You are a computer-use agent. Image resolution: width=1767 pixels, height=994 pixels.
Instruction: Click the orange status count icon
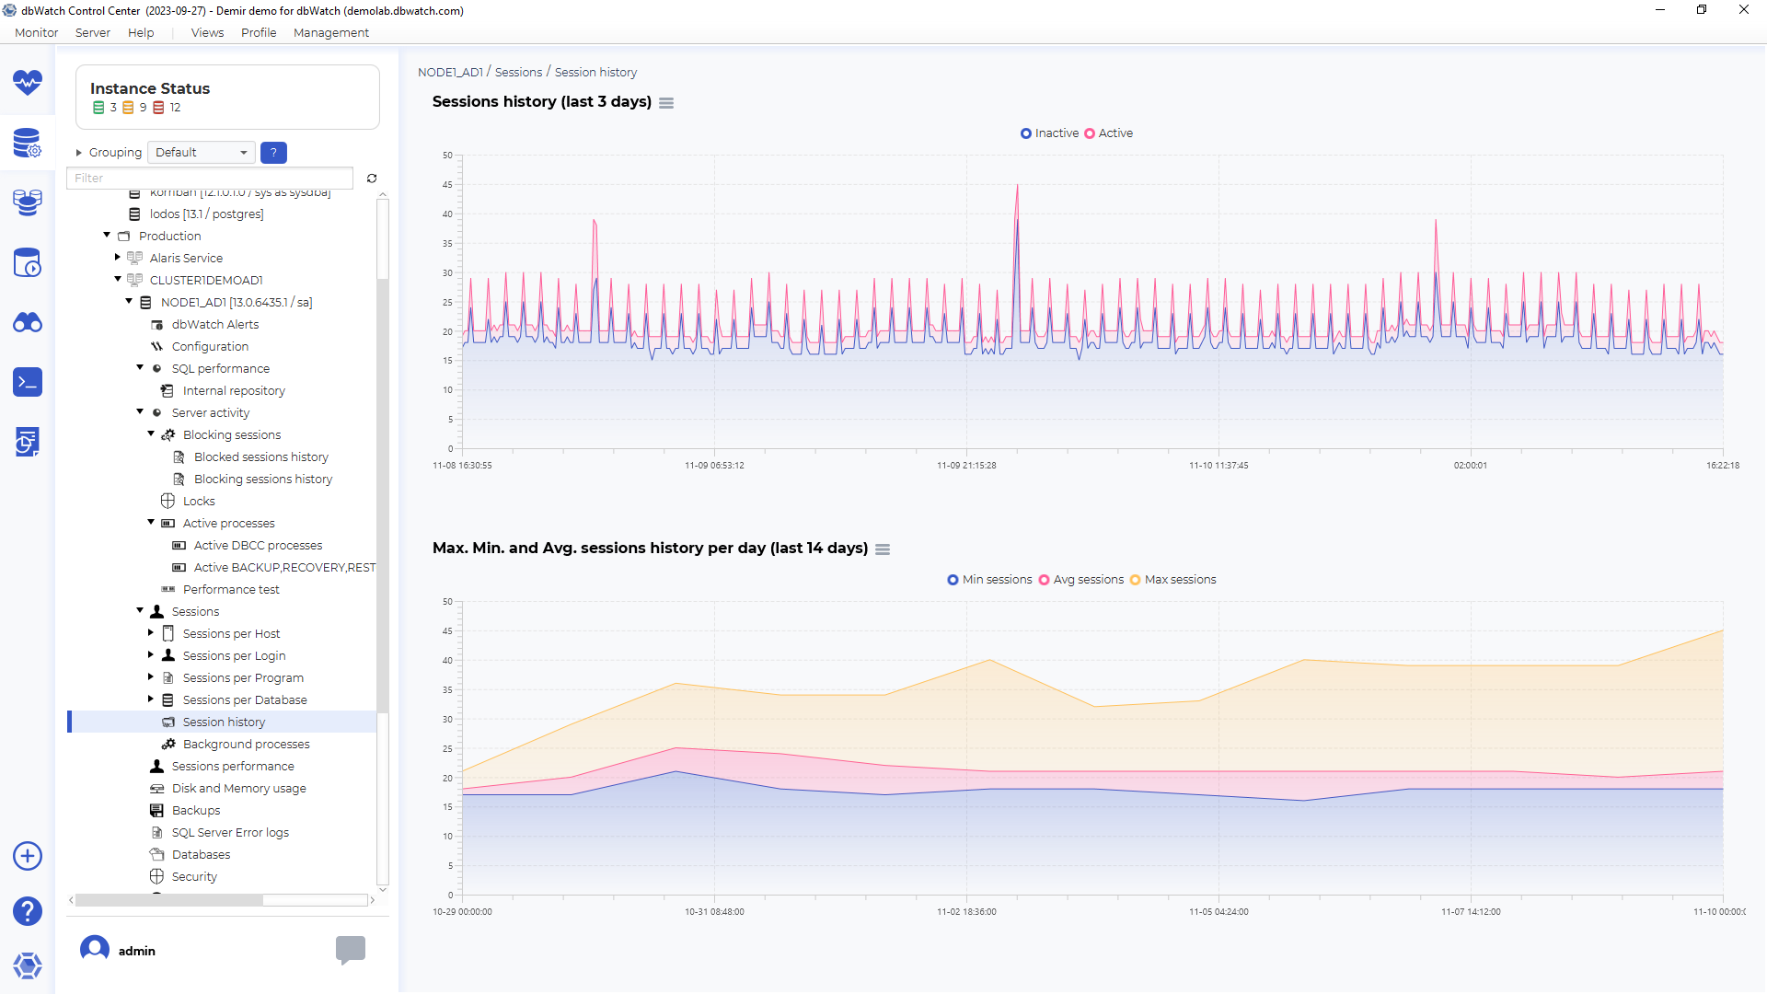pos(128,108)
